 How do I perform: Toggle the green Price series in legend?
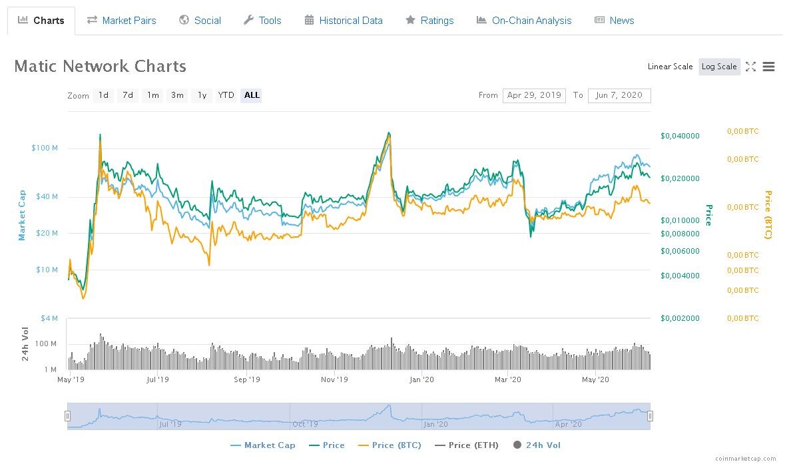tap(327, 445)
